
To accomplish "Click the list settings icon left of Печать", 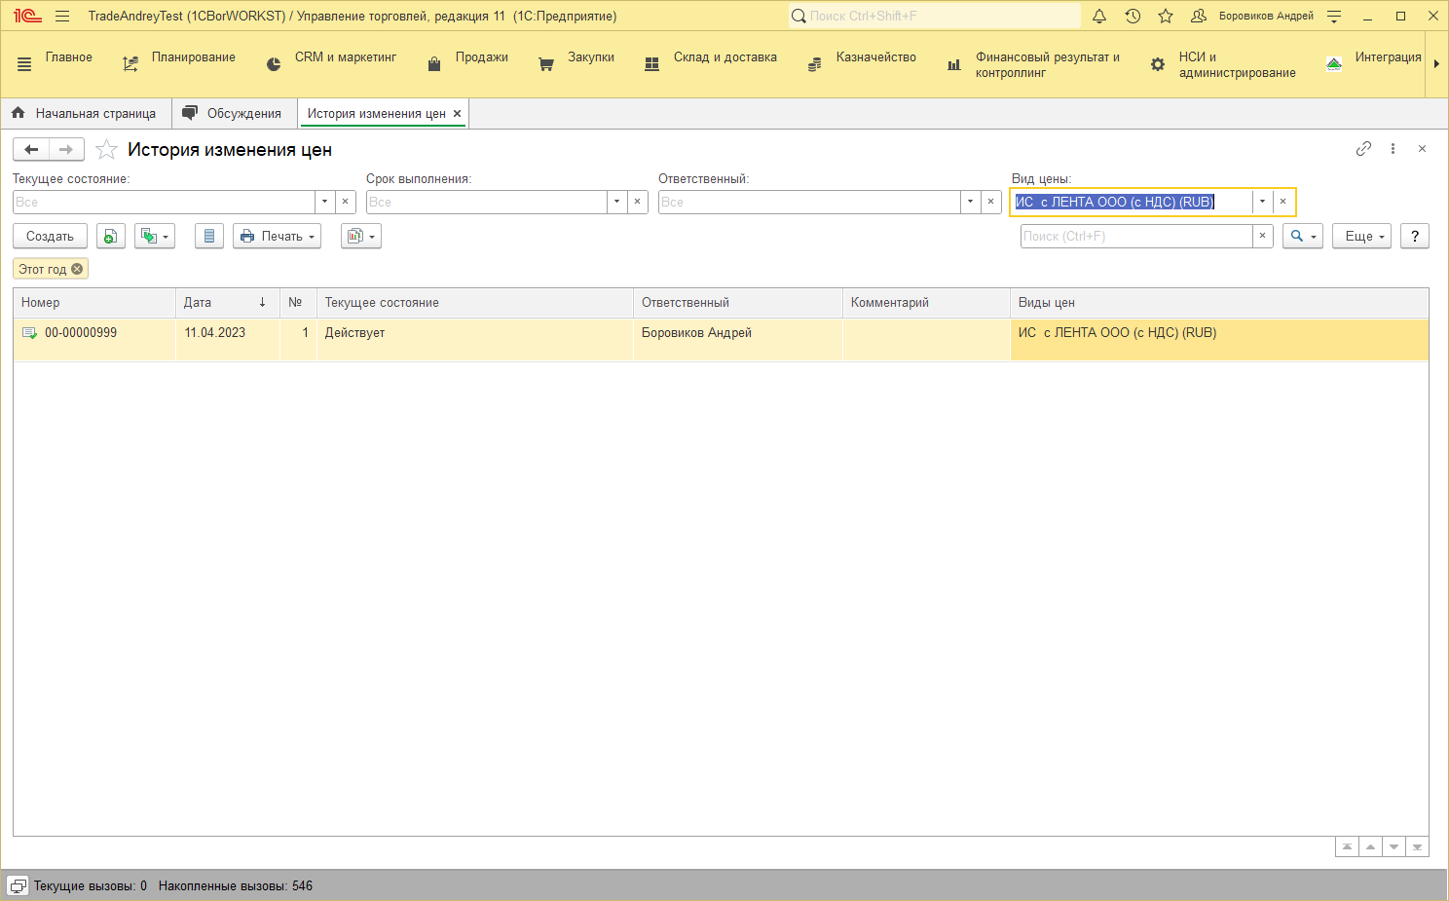I will [209, 236].
